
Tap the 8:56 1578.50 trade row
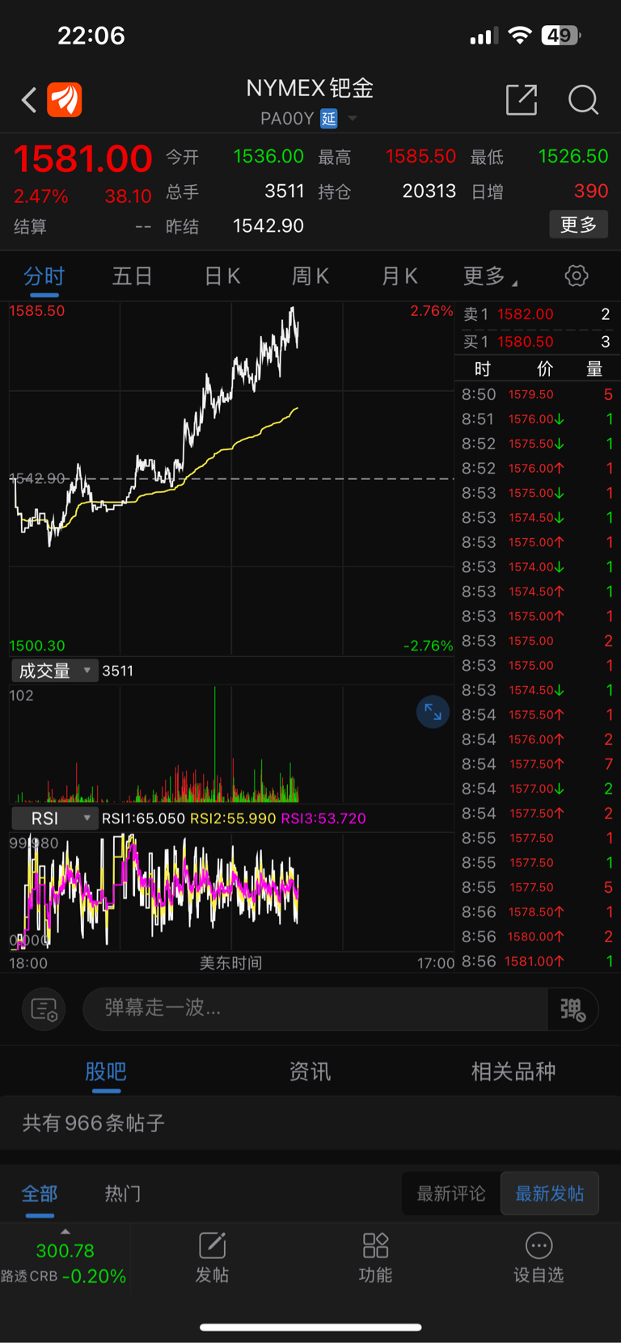[x=537, y=911]
